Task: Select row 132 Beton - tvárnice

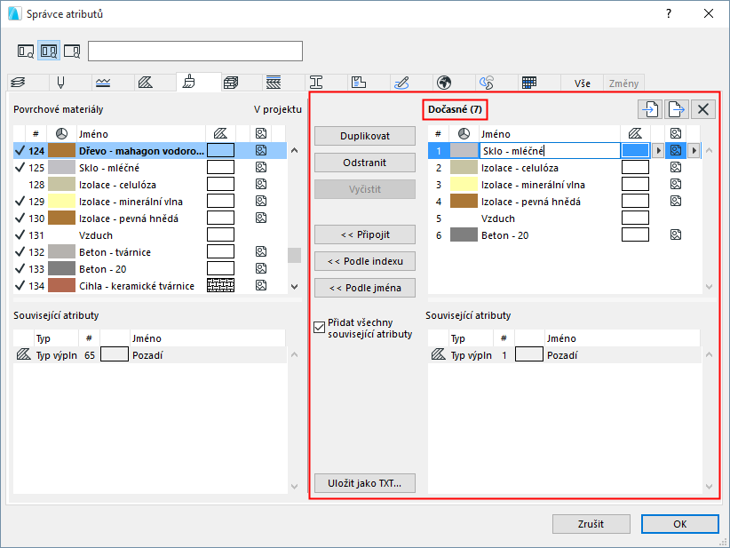Action: tap(150, 252)
